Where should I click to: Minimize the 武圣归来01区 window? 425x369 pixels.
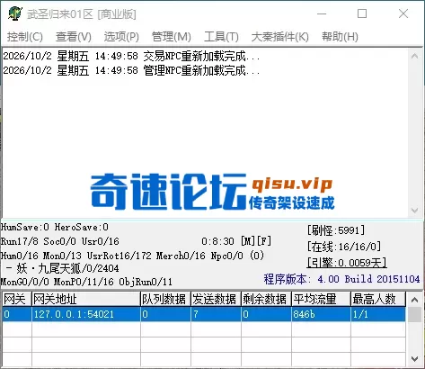[322, 13]
